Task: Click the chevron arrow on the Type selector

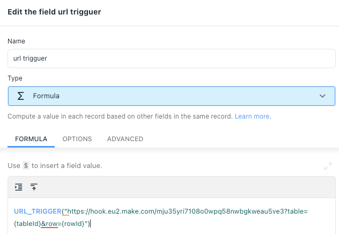Action: pyautogui.click(x=322, y=96)
